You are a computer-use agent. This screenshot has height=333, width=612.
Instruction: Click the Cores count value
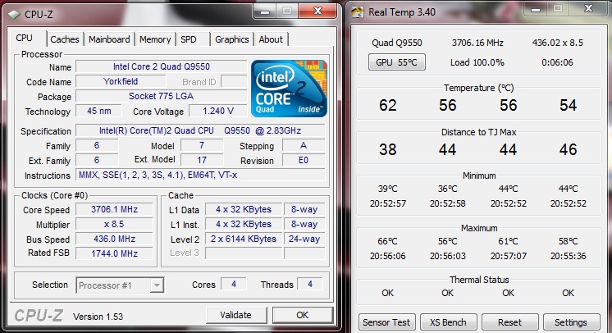(234, 285)
